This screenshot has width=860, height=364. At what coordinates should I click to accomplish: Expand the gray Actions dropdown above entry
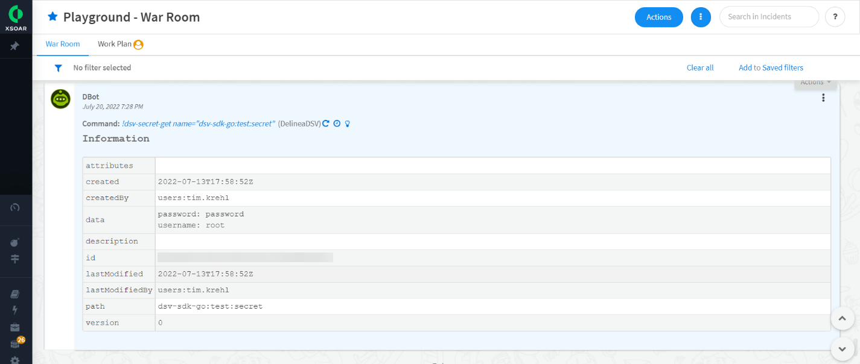(x=815, y=83)
